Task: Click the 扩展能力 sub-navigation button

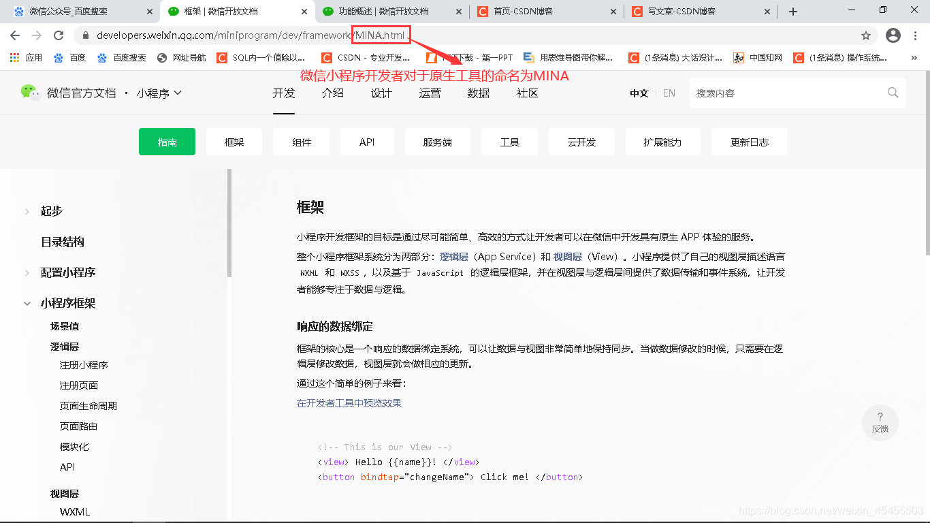Action: (x=663, y=142)
